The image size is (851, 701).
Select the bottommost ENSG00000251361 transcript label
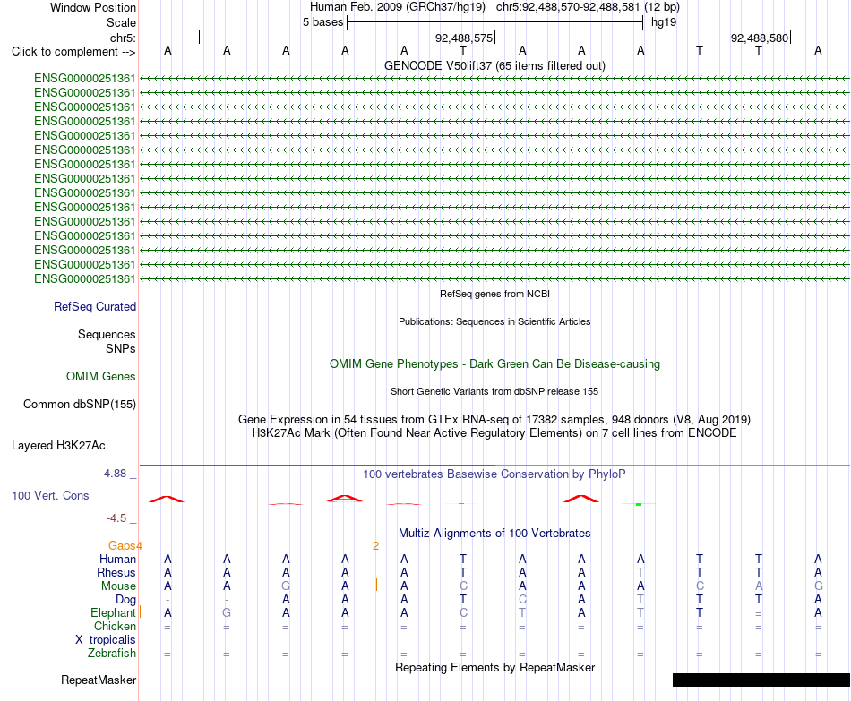pos(85,279)
